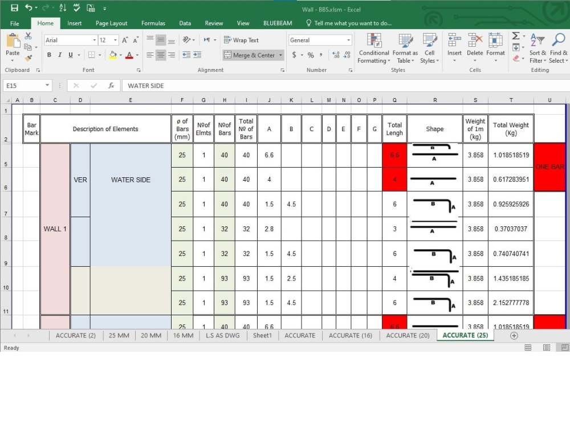The height and width of the screenshot is (427, 570).
Task: Toggle Merge & Center on selected cells
Action: click(x=250, y=55)
